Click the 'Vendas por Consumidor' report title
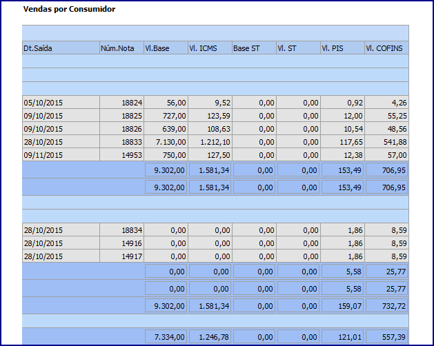The image size is (434, 346). coord(69,9)
